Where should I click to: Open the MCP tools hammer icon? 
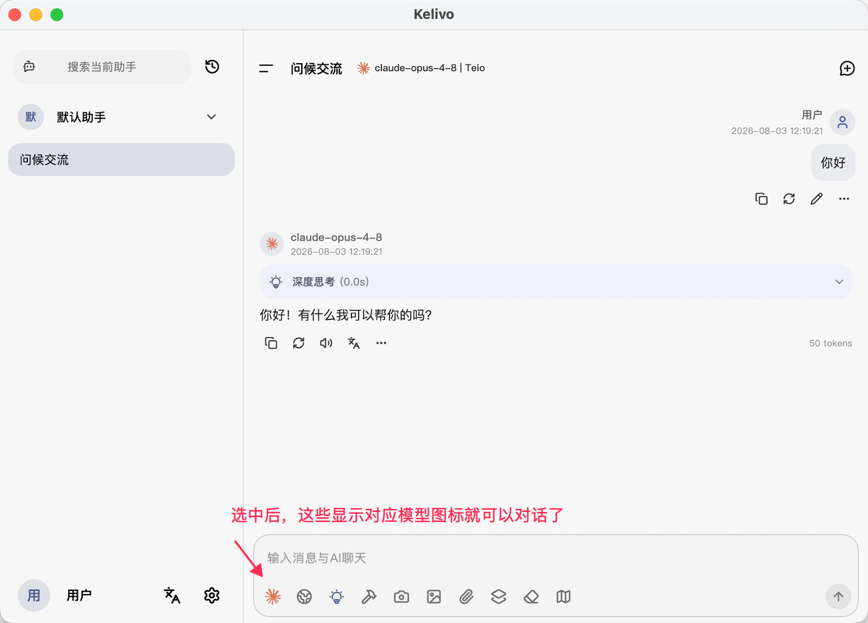click(369, 596)
